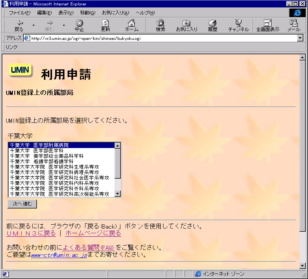Click the Back (戻る) toolbar icon
Screen dimensions: 308x279
(x=19, y=26)
